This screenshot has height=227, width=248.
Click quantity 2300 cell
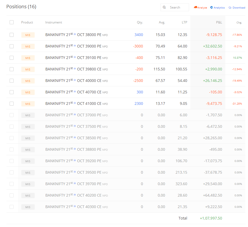[139, 103]
